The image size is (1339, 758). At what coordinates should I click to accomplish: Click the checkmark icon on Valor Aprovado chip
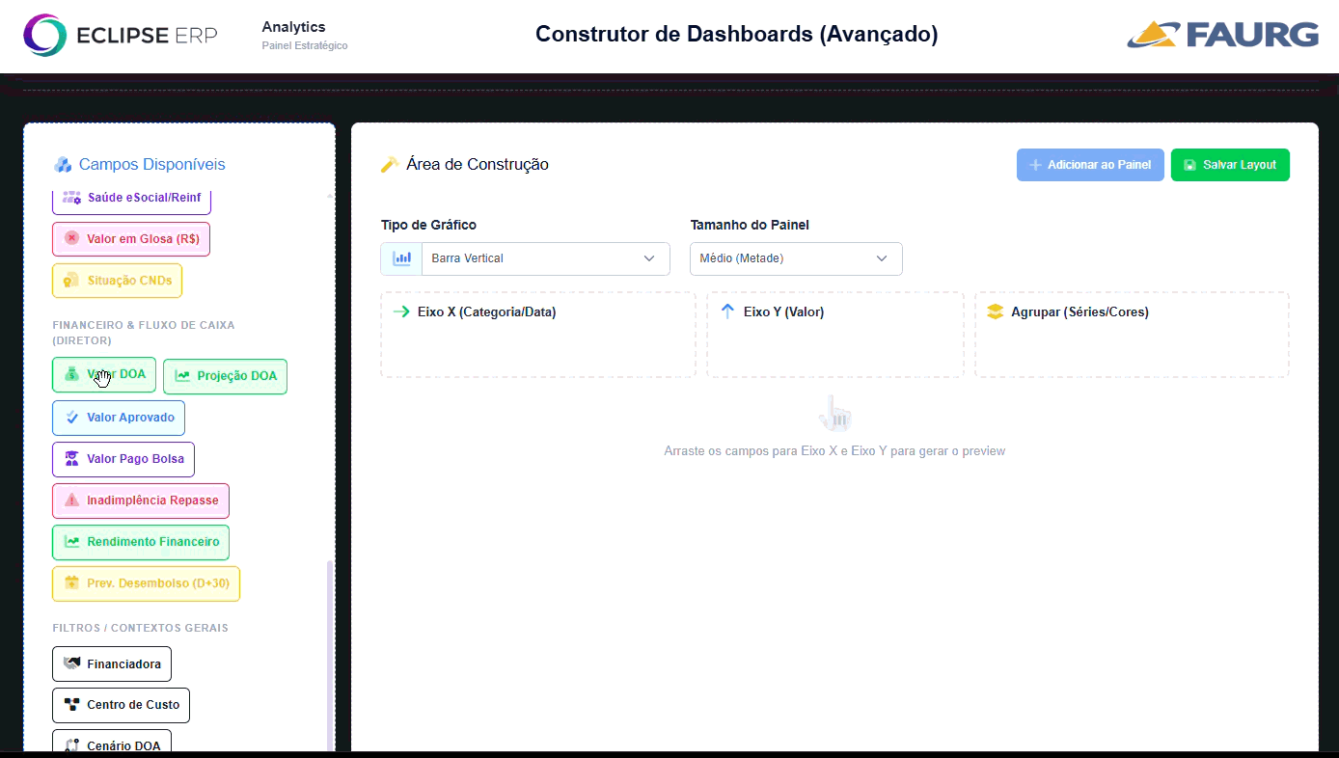tap(71, 418)
